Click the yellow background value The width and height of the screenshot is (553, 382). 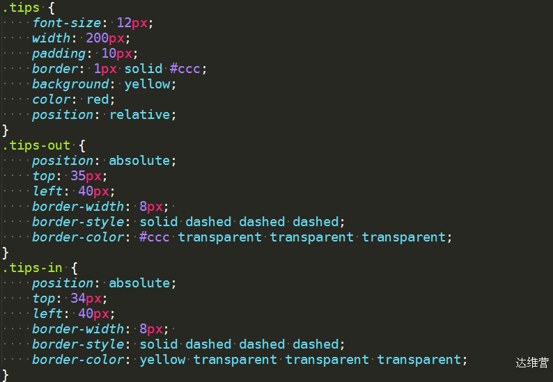[147, 84]
